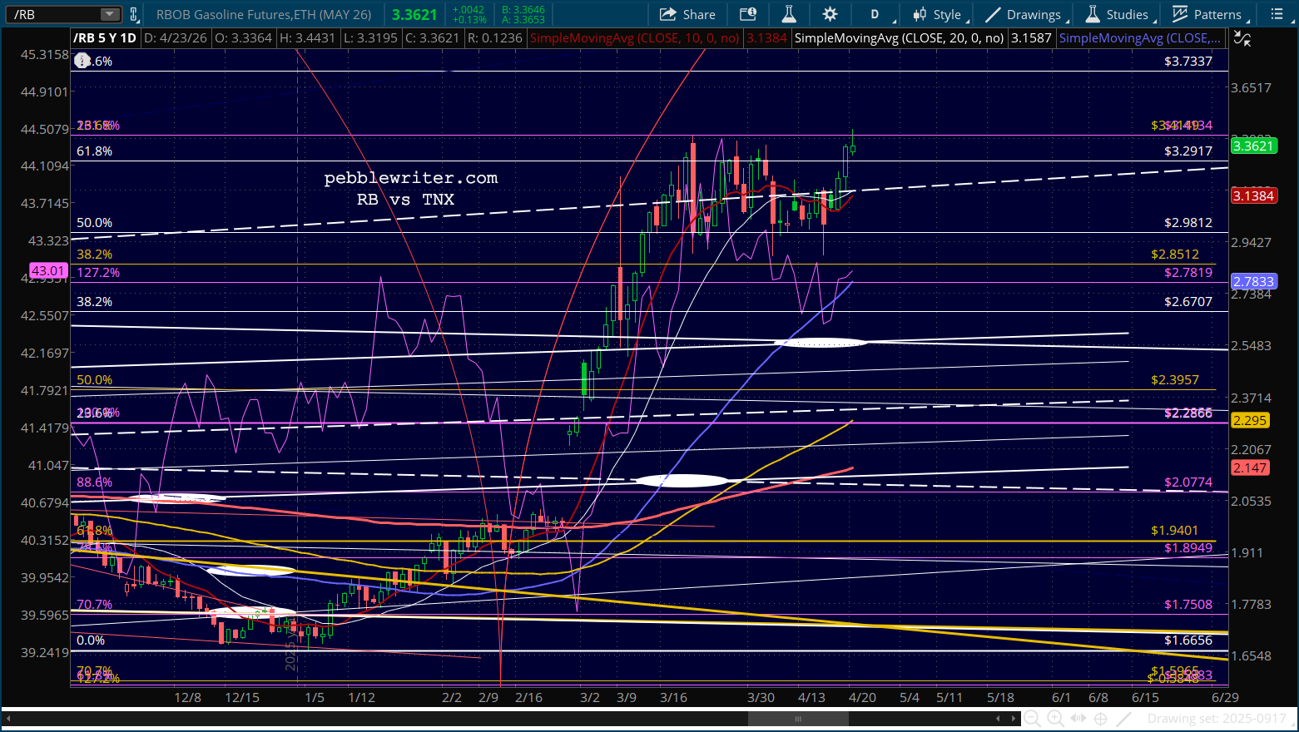The width and height of the screenshot is (1299, 732).
Task: Click the symbol link clip icon
Action: 133,14
